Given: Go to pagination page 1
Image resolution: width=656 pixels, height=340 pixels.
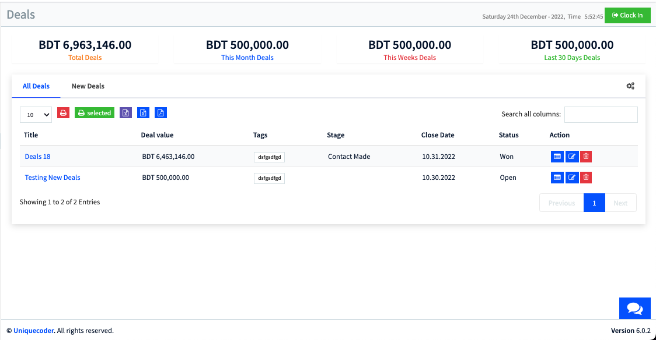Looking at the screenshot, I should (594, 203).
